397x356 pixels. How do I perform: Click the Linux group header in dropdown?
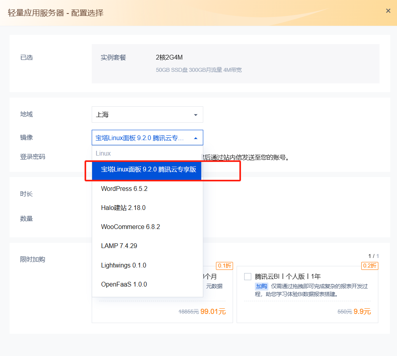[x=103, y=154]
